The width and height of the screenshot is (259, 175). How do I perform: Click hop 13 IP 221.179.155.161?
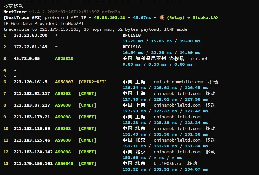pyautogui.click(x=33, y=164)
